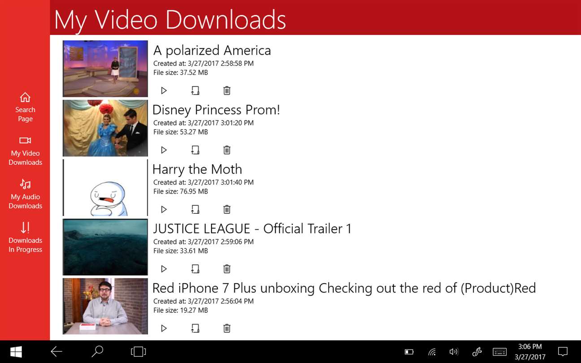The image size is (581, 363).
Task: Open My Audio Downloads section
Action: [x=25, y=194]
